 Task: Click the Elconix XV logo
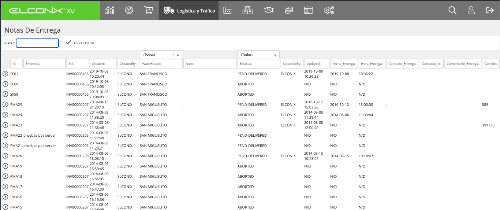coord(42,11)
